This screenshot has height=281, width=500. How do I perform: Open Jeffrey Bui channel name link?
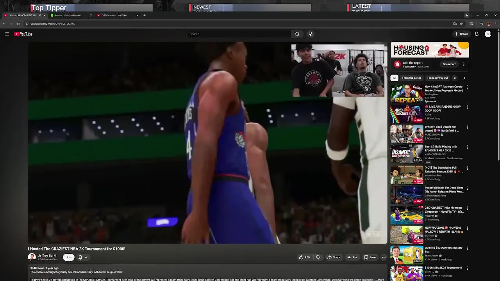(46, 256)
